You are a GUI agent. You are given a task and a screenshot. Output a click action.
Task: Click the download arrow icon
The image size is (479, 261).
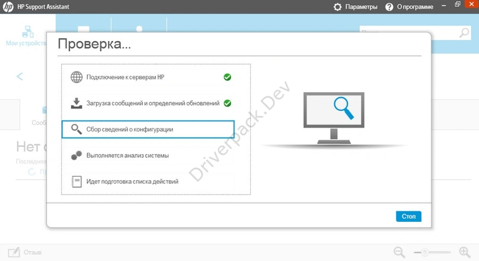pos(76,103)
